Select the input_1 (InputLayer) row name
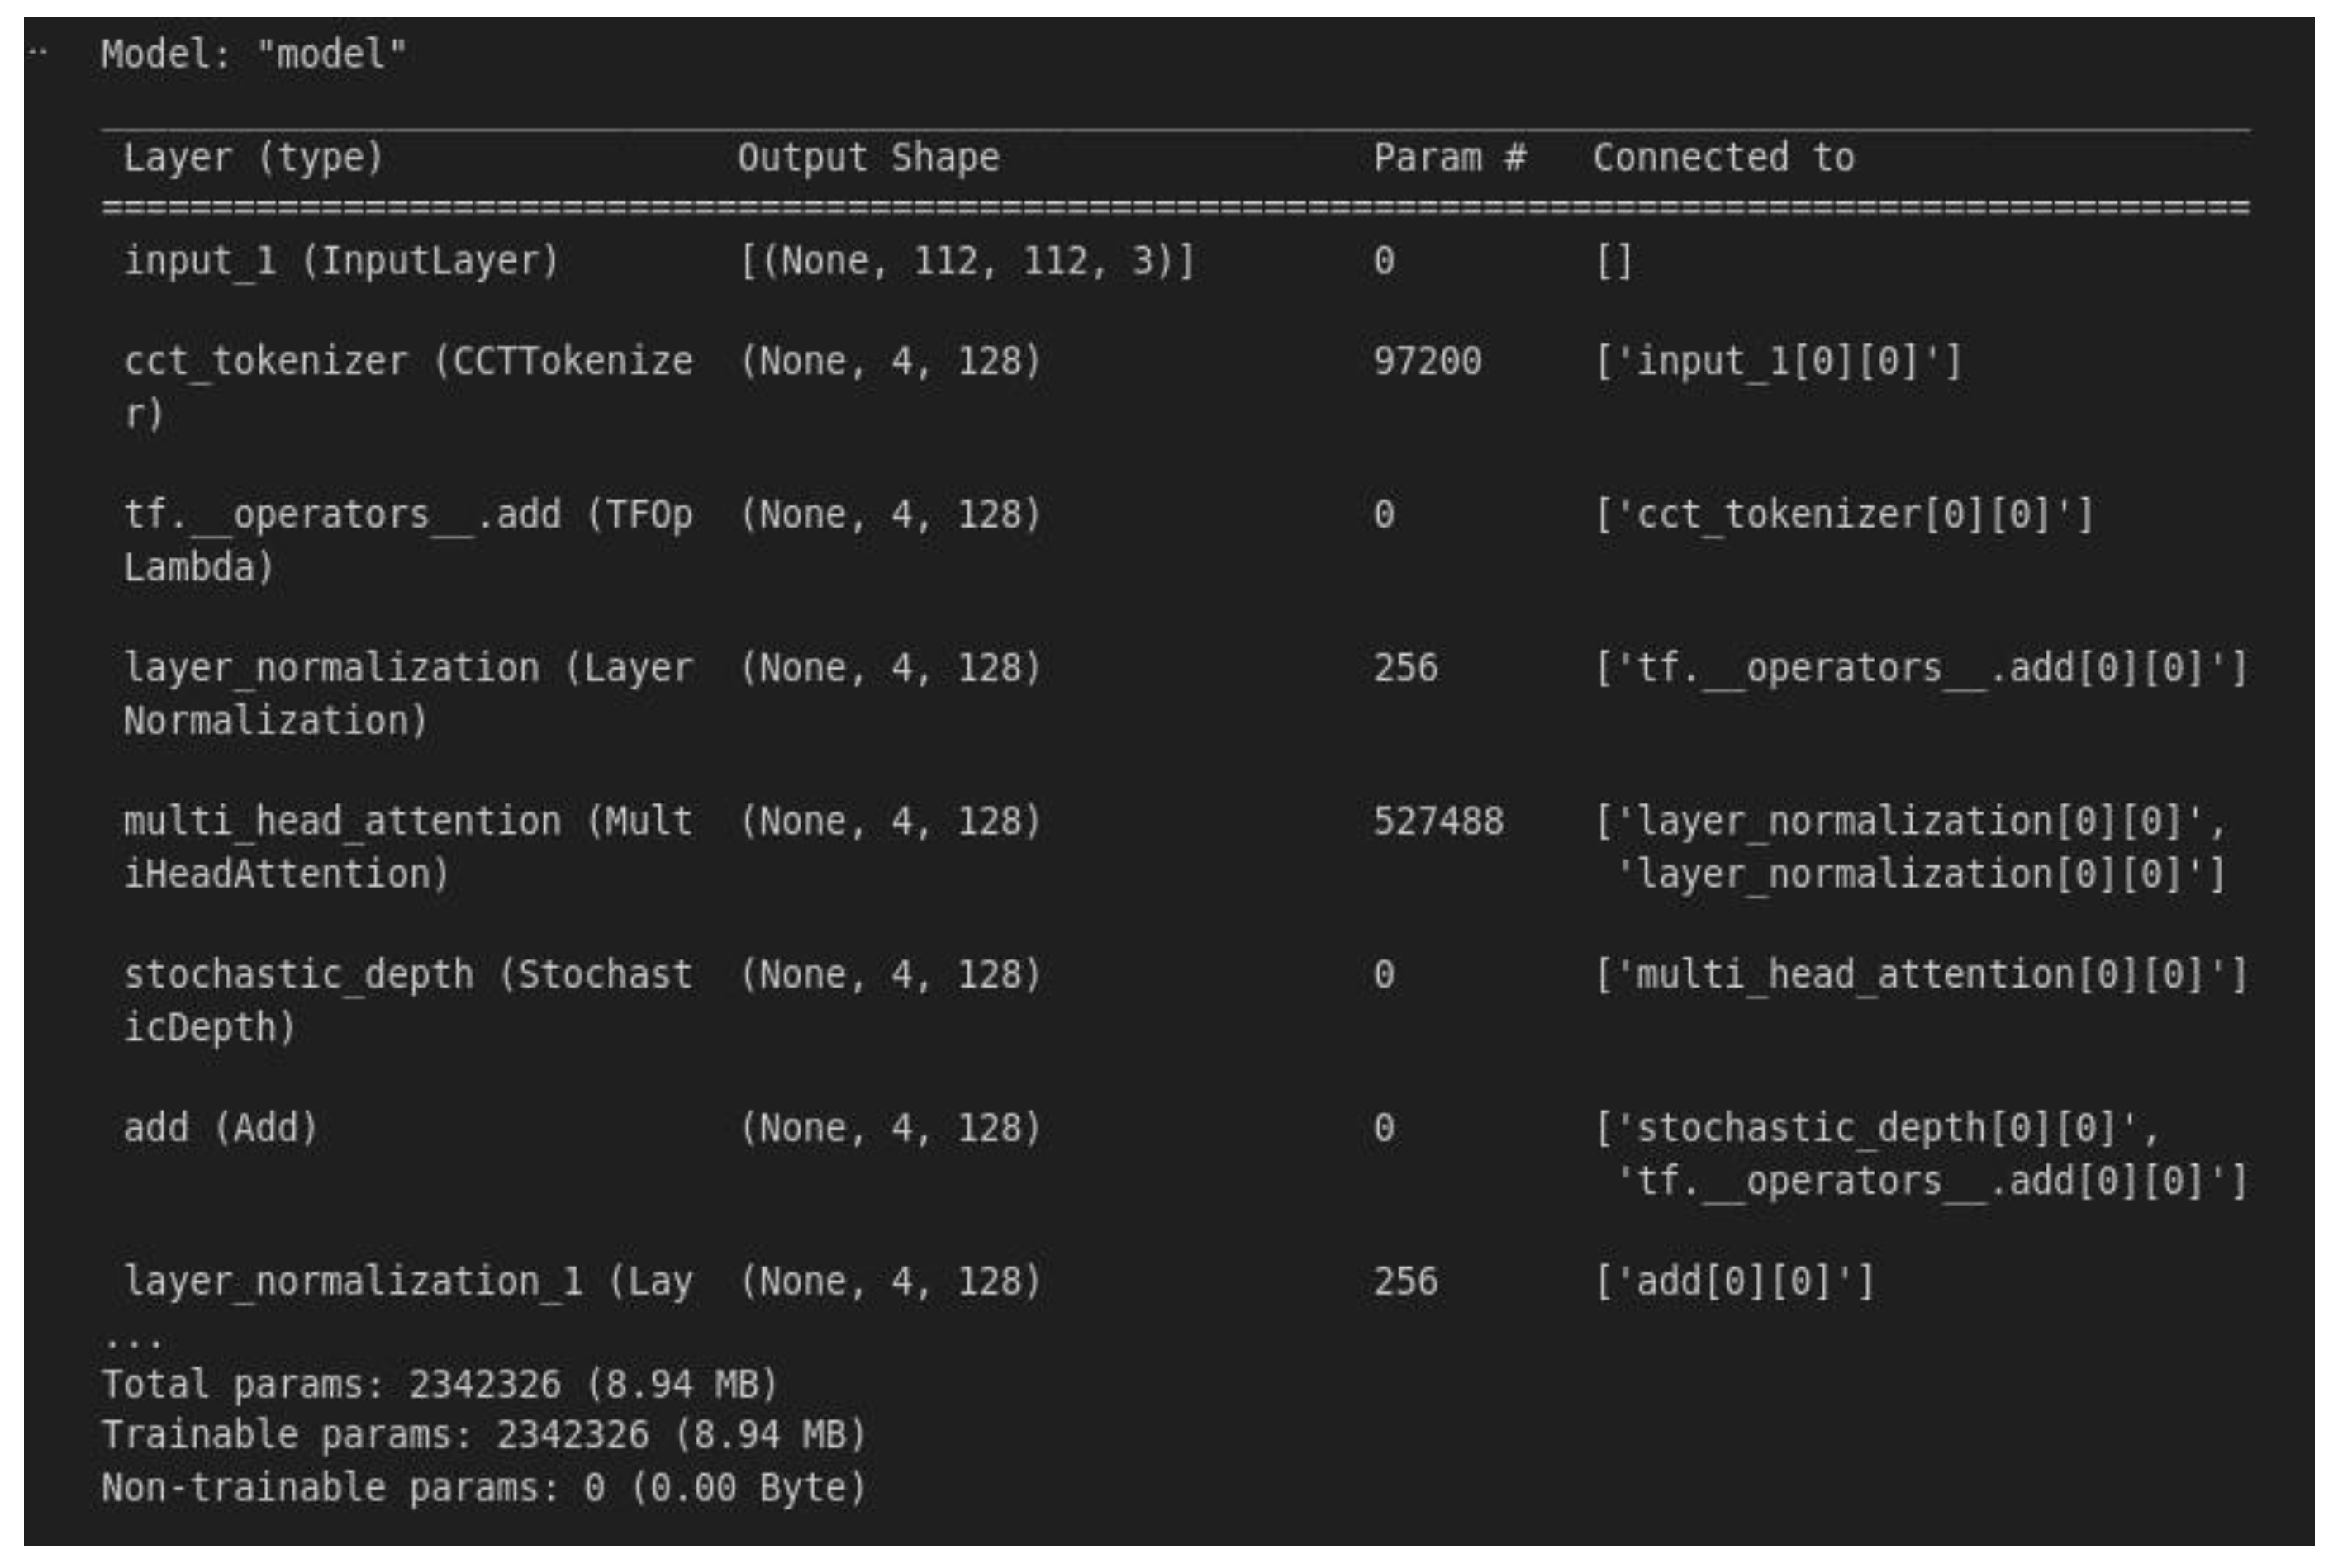2338x1568 pixels. pyautogui.click(x=340, y=261)
